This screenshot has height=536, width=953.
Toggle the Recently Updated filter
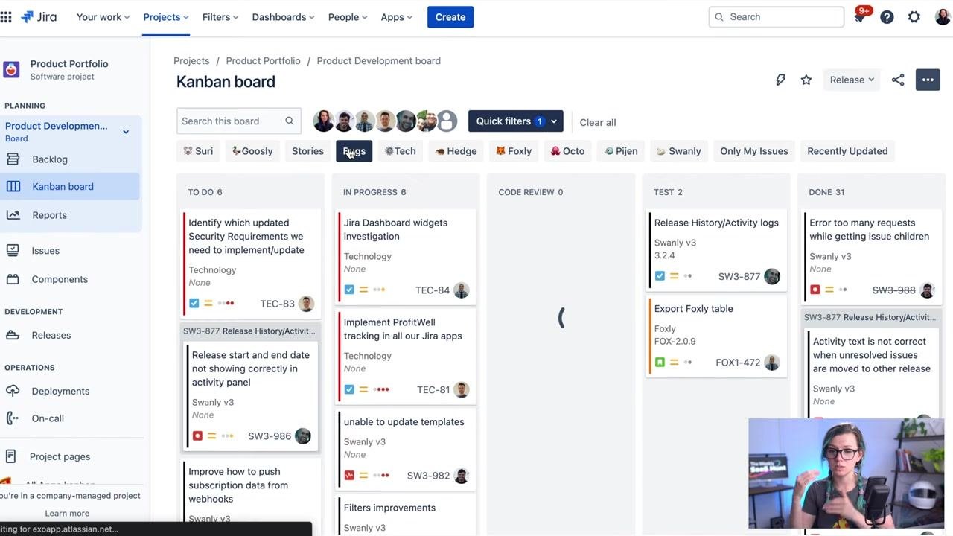847,151
